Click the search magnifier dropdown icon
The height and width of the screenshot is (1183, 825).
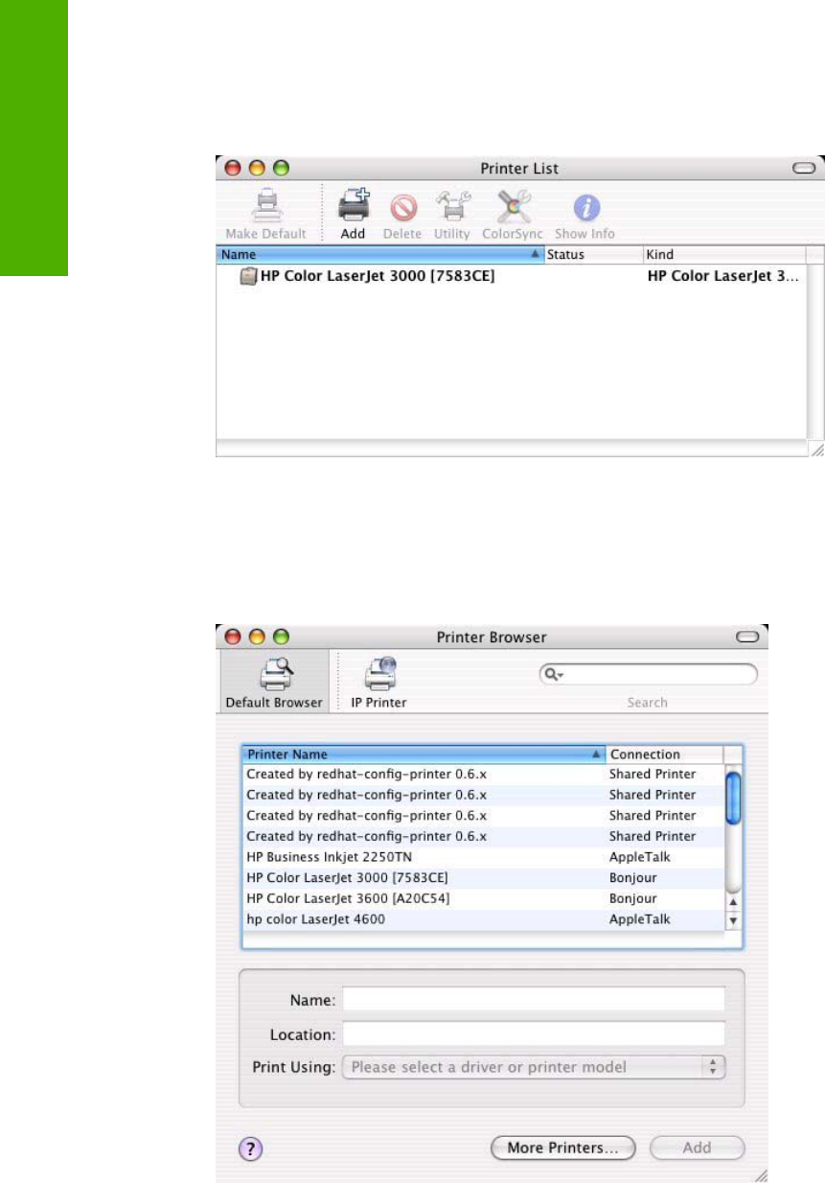click(552, 674)
